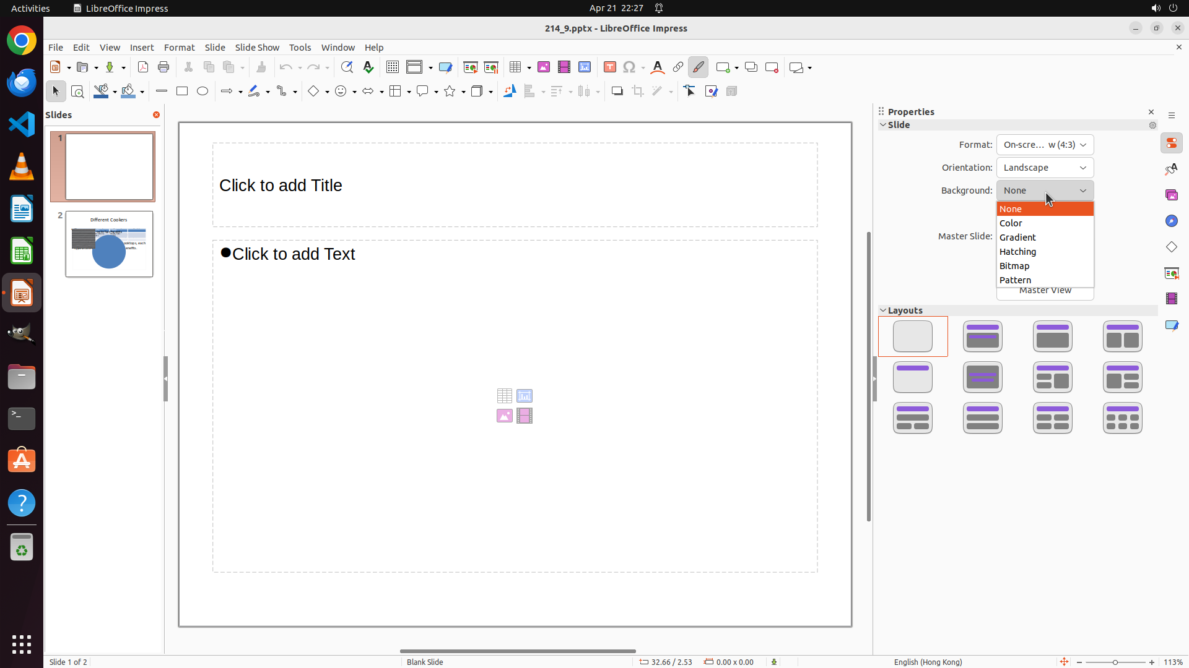Viewport: 1189px width, 668px height.
Task: Toggle the Show Draw Functions brush button
Action: [x=699, y=67]
